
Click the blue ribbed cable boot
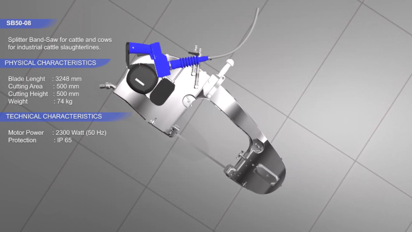pyautogui.click(x=190, y=62)
